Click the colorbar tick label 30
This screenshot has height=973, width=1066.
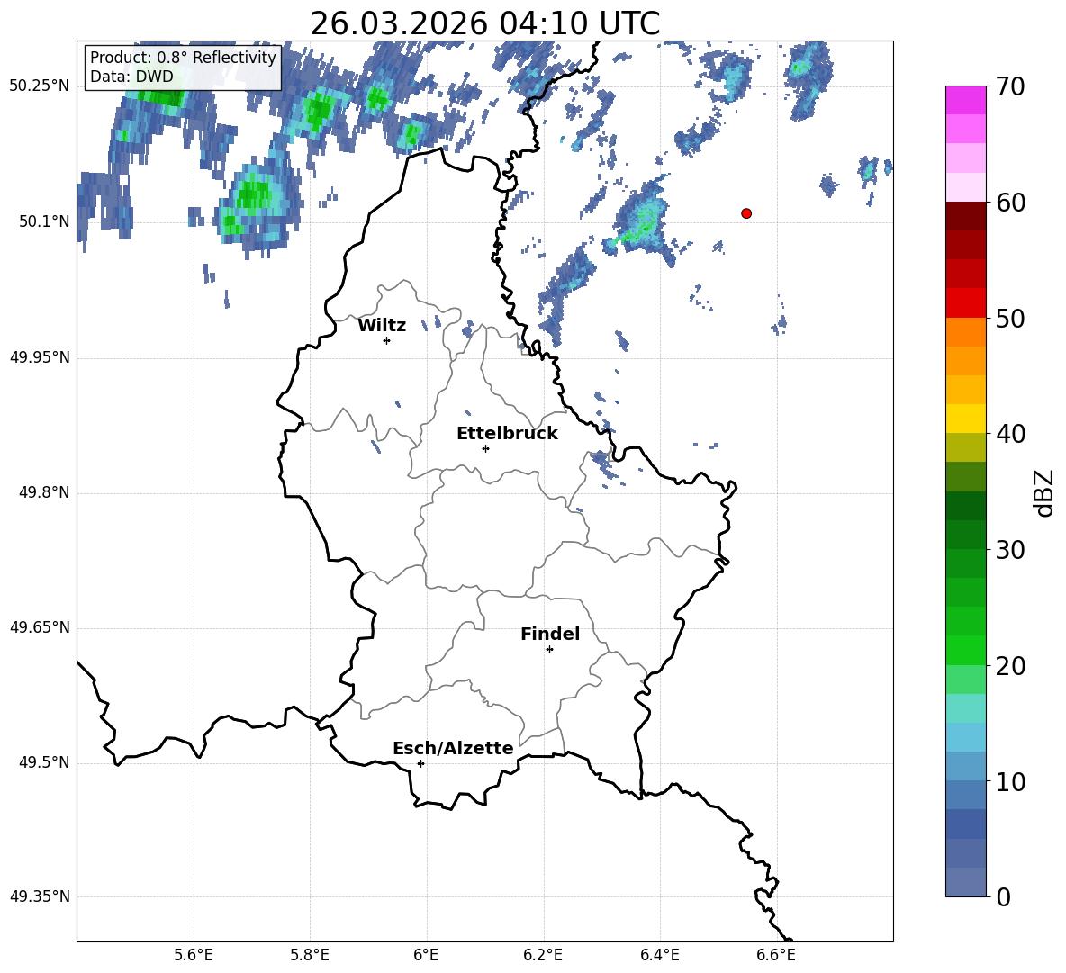1010,550
